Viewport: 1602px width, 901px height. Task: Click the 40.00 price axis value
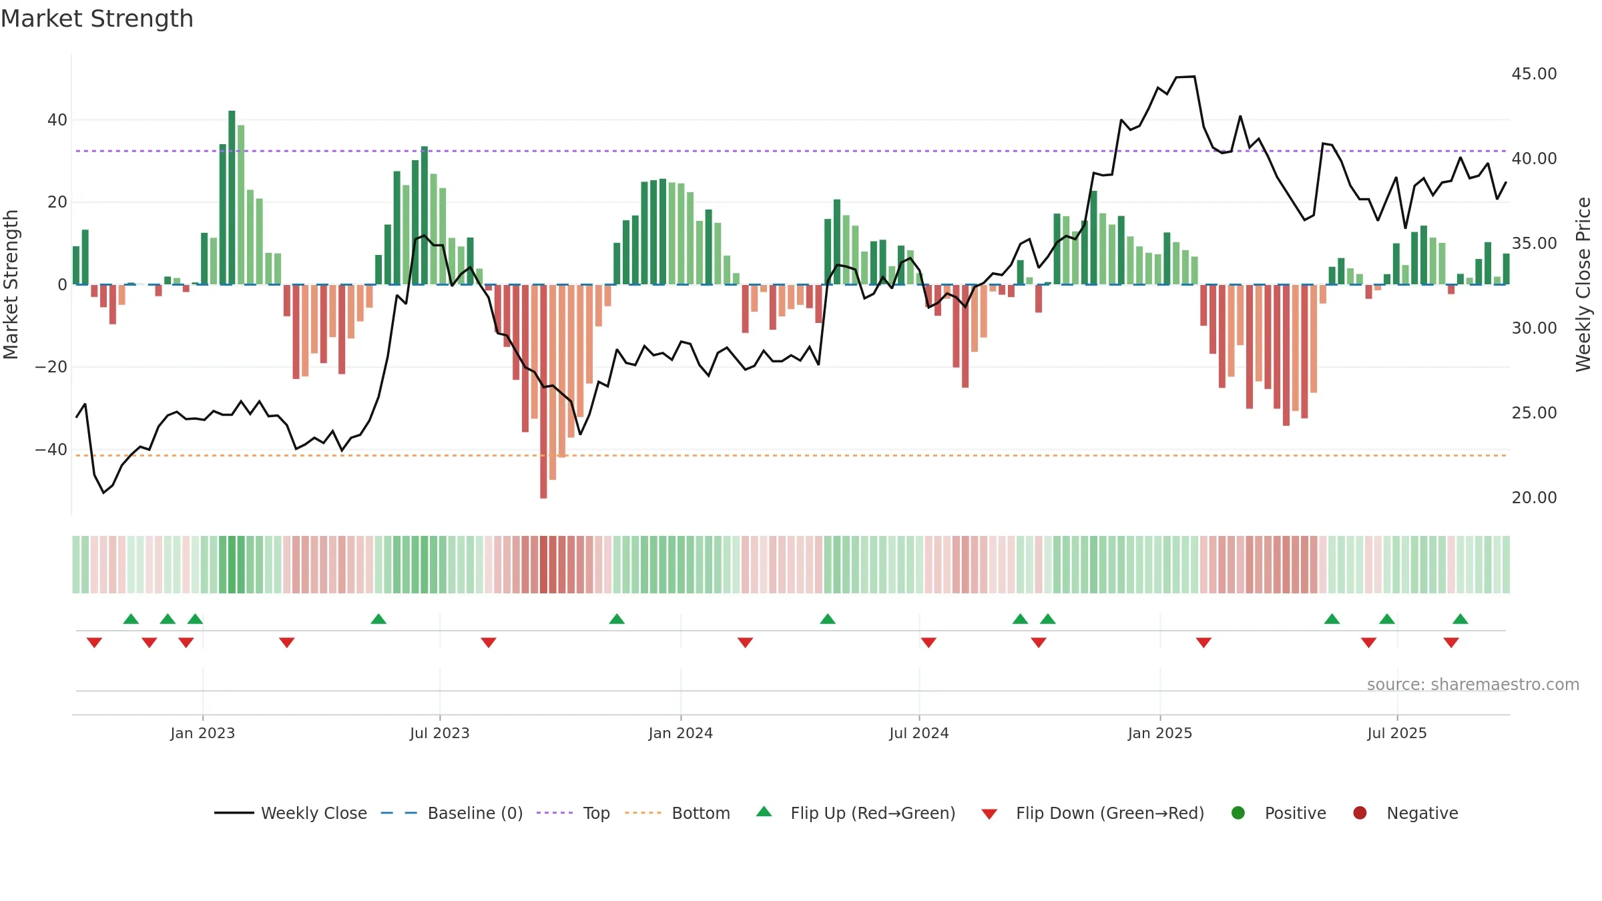point(1534,159)
